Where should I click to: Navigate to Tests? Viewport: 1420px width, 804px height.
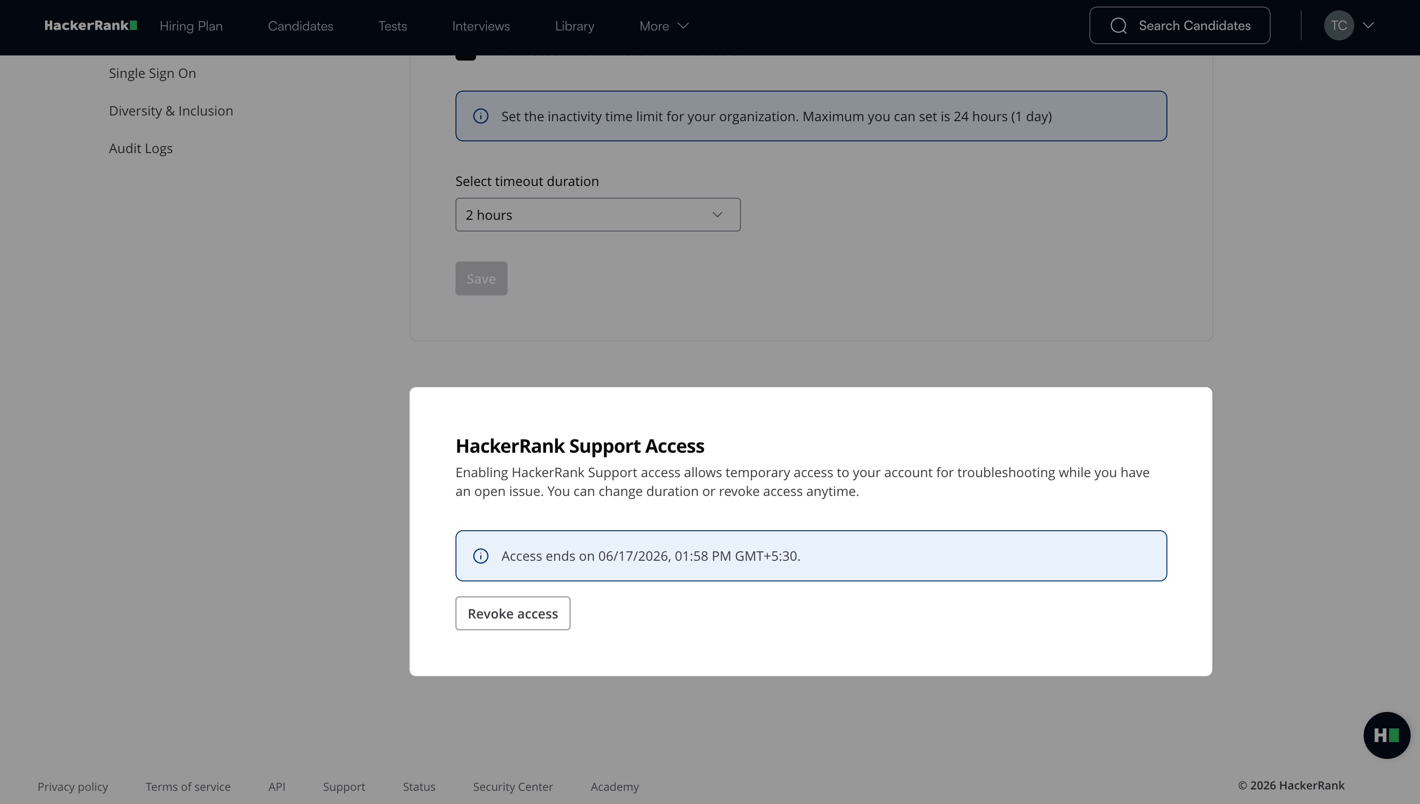click(x=393, y=26)
